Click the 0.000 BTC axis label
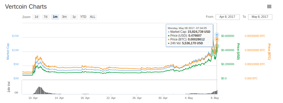Viewport: 283px width, 103px height. 251,79
